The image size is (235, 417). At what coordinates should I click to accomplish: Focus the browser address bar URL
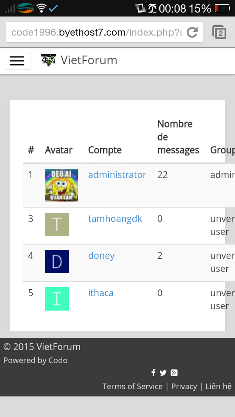click(x=97, y=33)
